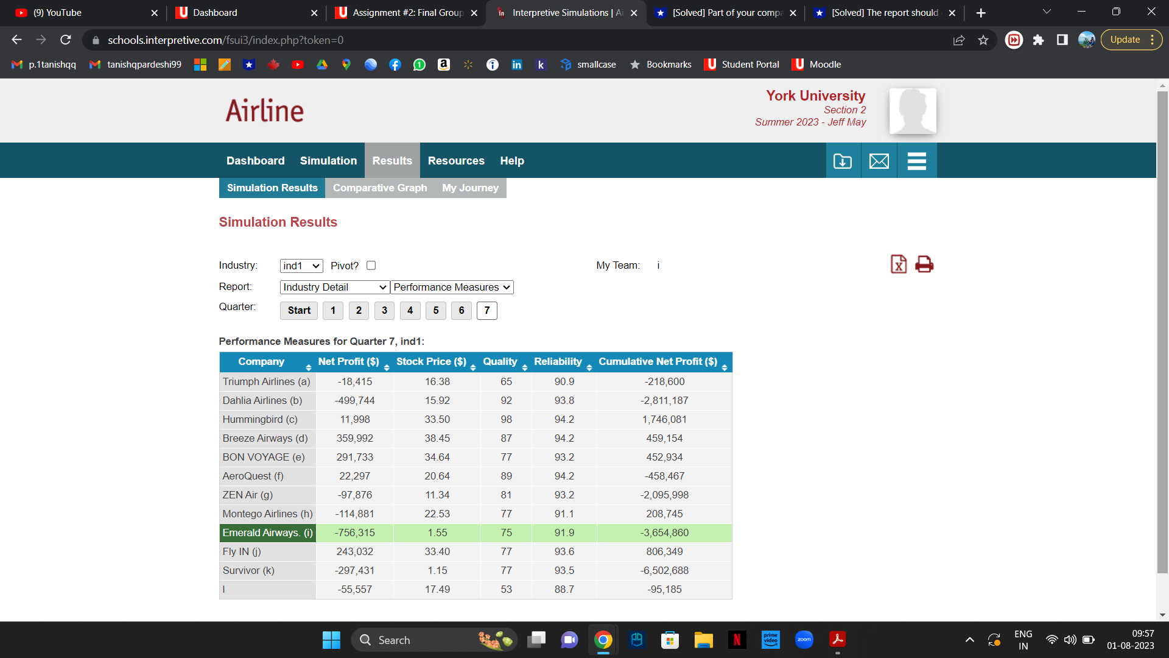The image size is (1169, 658).
Task: Open the Amazon bookmark icon
Action: pyautogui.click(x=444, y=65)
